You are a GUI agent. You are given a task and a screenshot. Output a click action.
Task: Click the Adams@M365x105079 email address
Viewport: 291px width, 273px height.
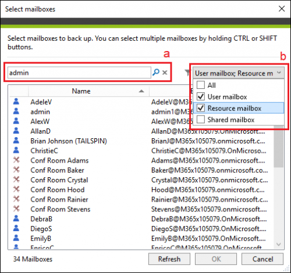[x=208, y=160]
